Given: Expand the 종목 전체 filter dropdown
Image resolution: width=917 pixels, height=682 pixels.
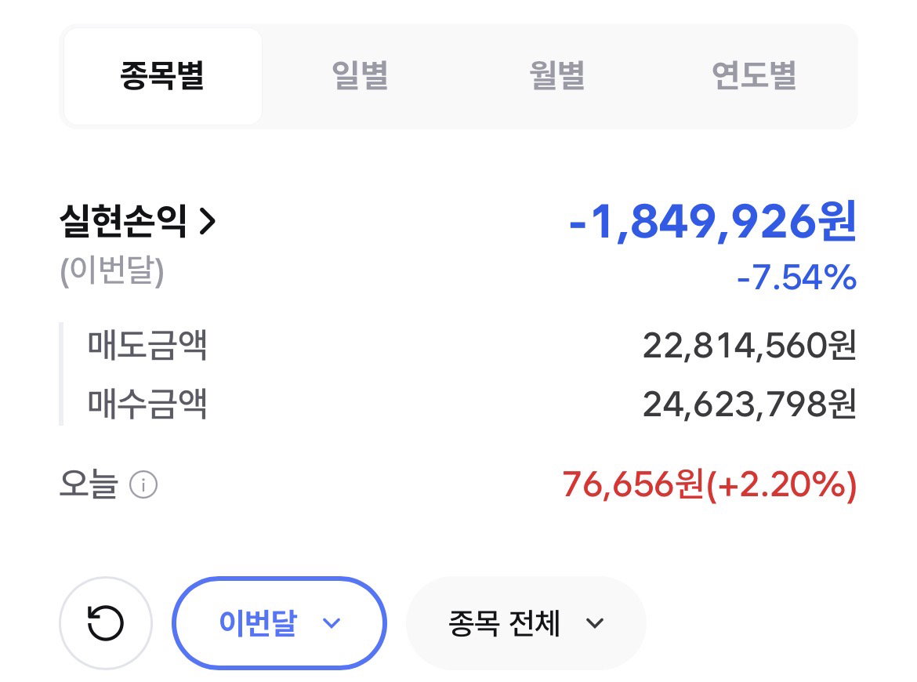Looking at the screenshot, I should [527, 623].
